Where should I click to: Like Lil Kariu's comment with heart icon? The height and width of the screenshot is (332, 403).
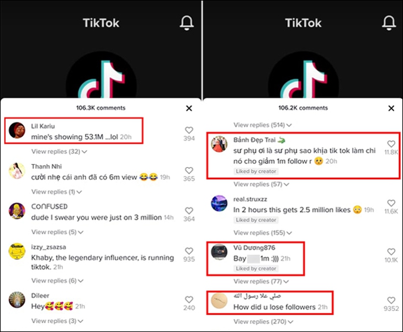189,130
